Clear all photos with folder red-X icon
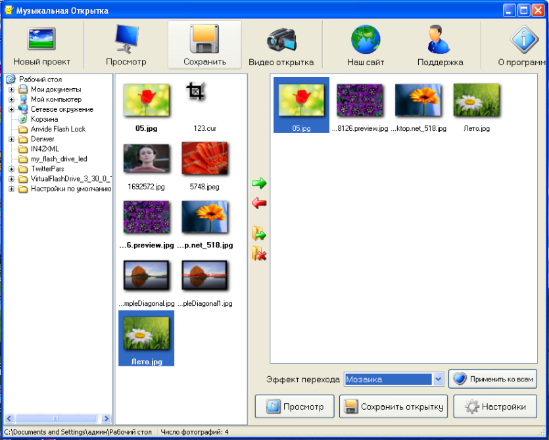 259,253
